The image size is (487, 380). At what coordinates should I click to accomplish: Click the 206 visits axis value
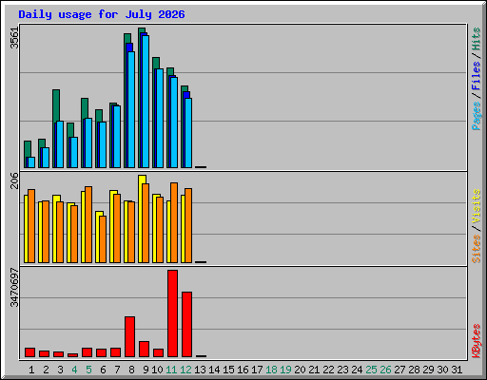[x=14, y=180]
